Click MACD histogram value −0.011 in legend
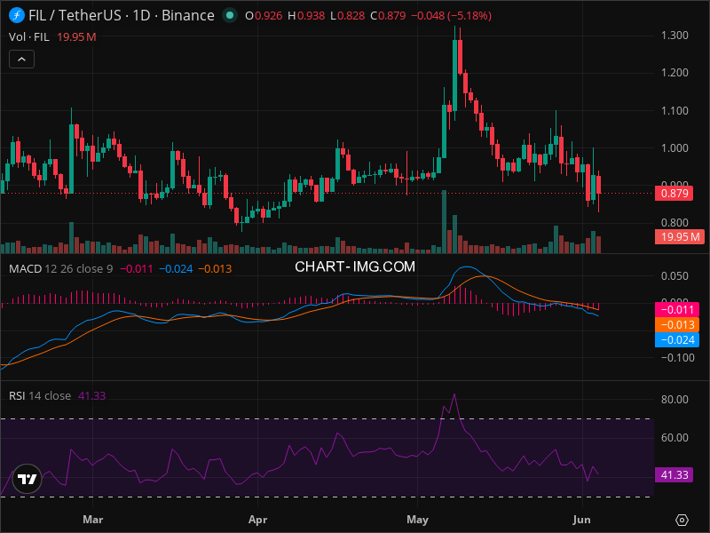Screen dimensions: 710x533 (x=137, y=269)
